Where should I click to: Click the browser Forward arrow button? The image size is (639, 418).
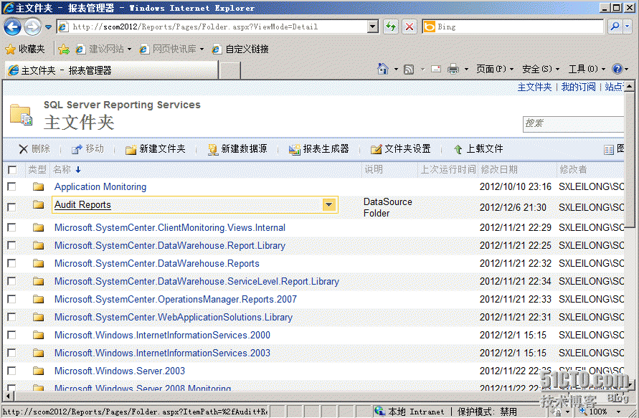32,27
